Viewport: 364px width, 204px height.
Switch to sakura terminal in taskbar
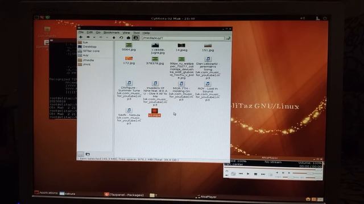pyautogui.click(x=67, y=193)
